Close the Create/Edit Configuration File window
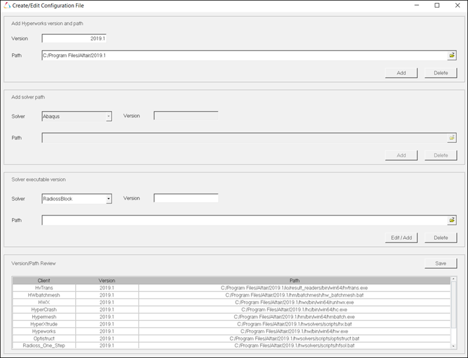Image resolution: width=468 pixels, height=358 pixels. pos(457,5)
